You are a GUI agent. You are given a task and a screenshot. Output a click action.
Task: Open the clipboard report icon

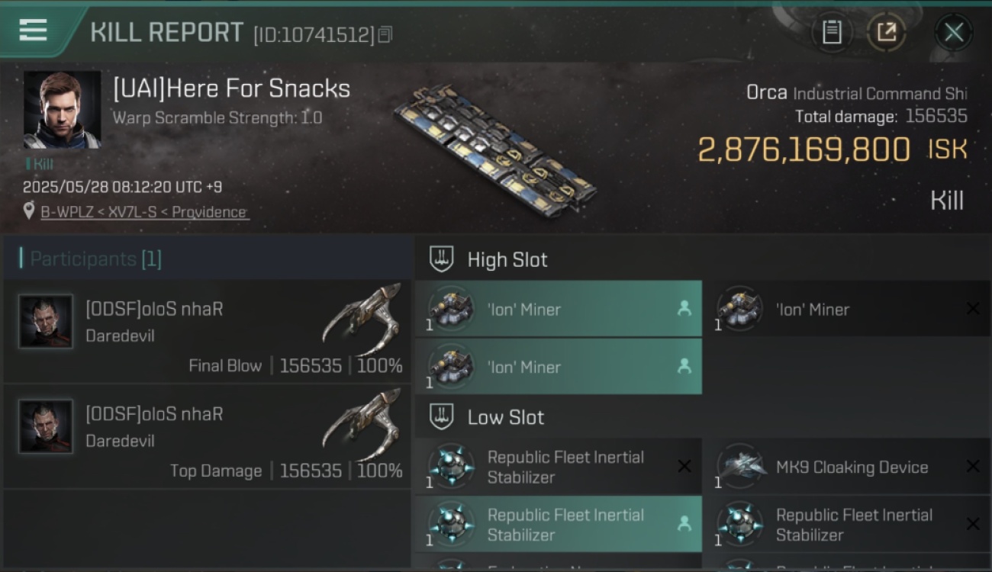point(831,32)
